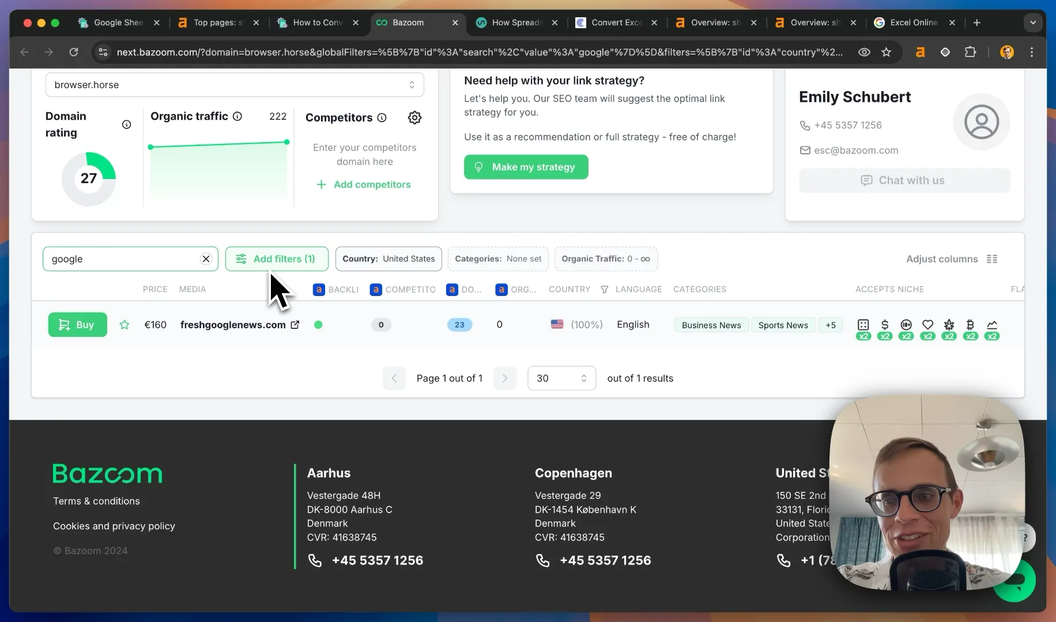The width and height of the screenshot is (1056, 622).
Task: Click the Business News category tag
Action: [x=711, y=325]
